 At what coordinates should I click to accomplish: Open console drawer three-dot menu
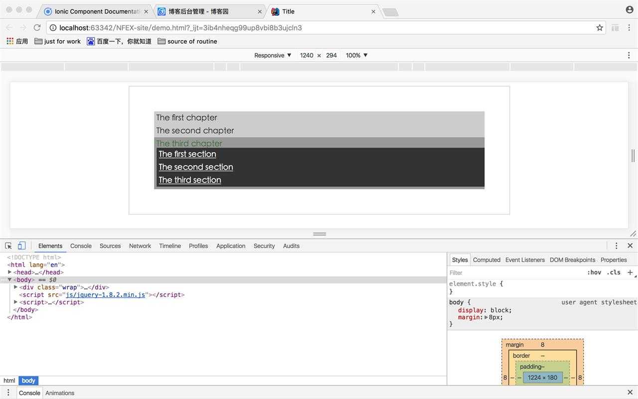point(8,393)
